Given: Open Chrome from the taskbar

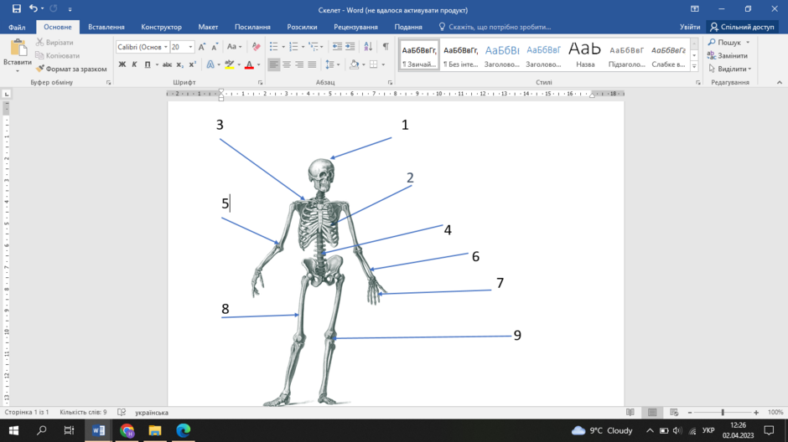Looking at the screenshot, I should click(127, 430).
